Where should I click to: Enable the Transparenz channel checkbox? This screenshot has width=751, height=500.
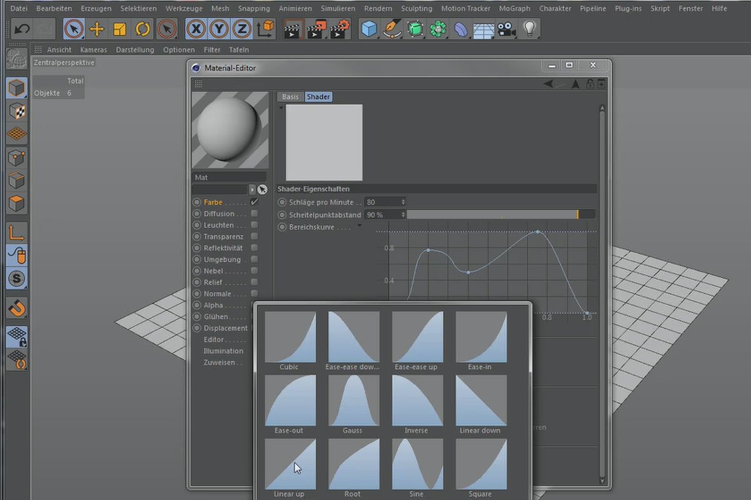254,236
